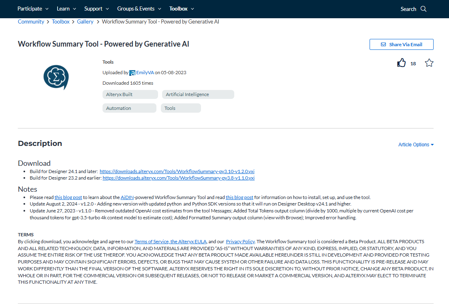Screen dimensions: 449x304
Task: Open the second 'this blog post' link
Action: tap(239, 197)
